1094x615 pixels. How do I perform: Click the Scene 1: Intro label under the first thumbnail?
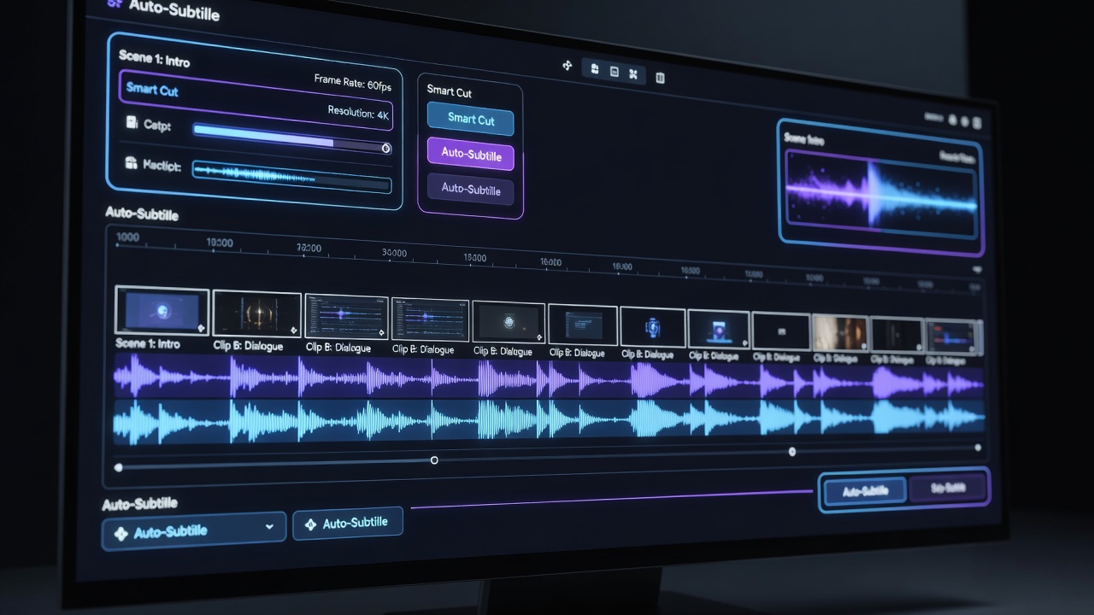(x=148, y=343)
